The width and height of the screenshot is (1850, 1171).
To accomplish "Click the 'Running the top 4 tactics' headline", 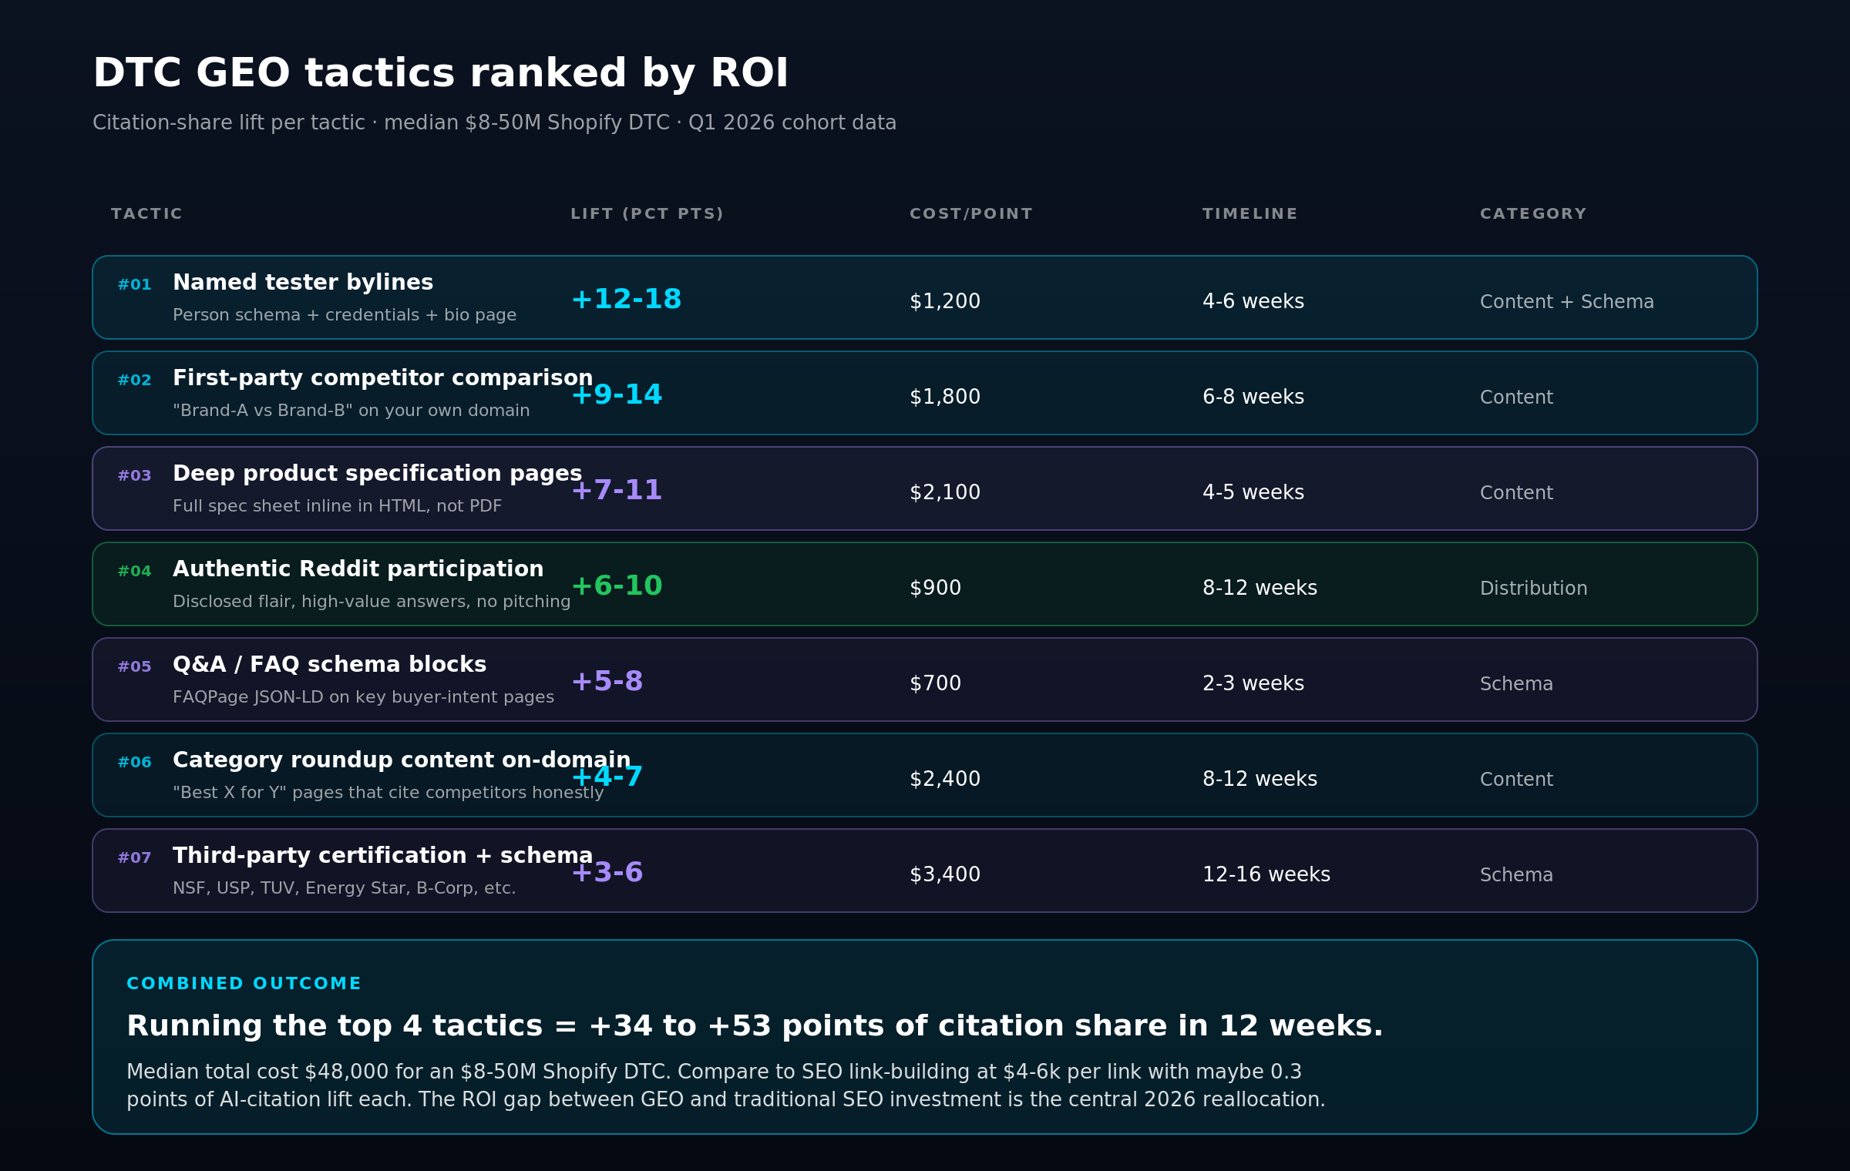I will 755,1026.
